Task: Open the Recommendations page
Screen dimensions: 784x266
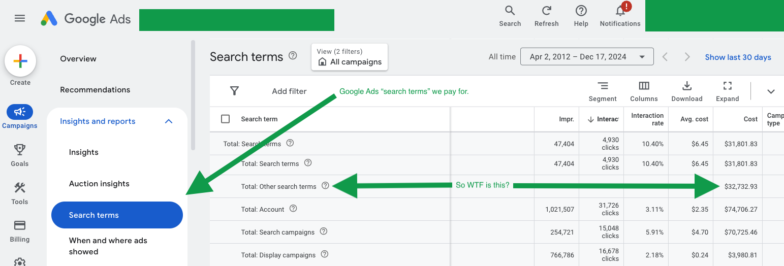Action: tap(95, 90)
